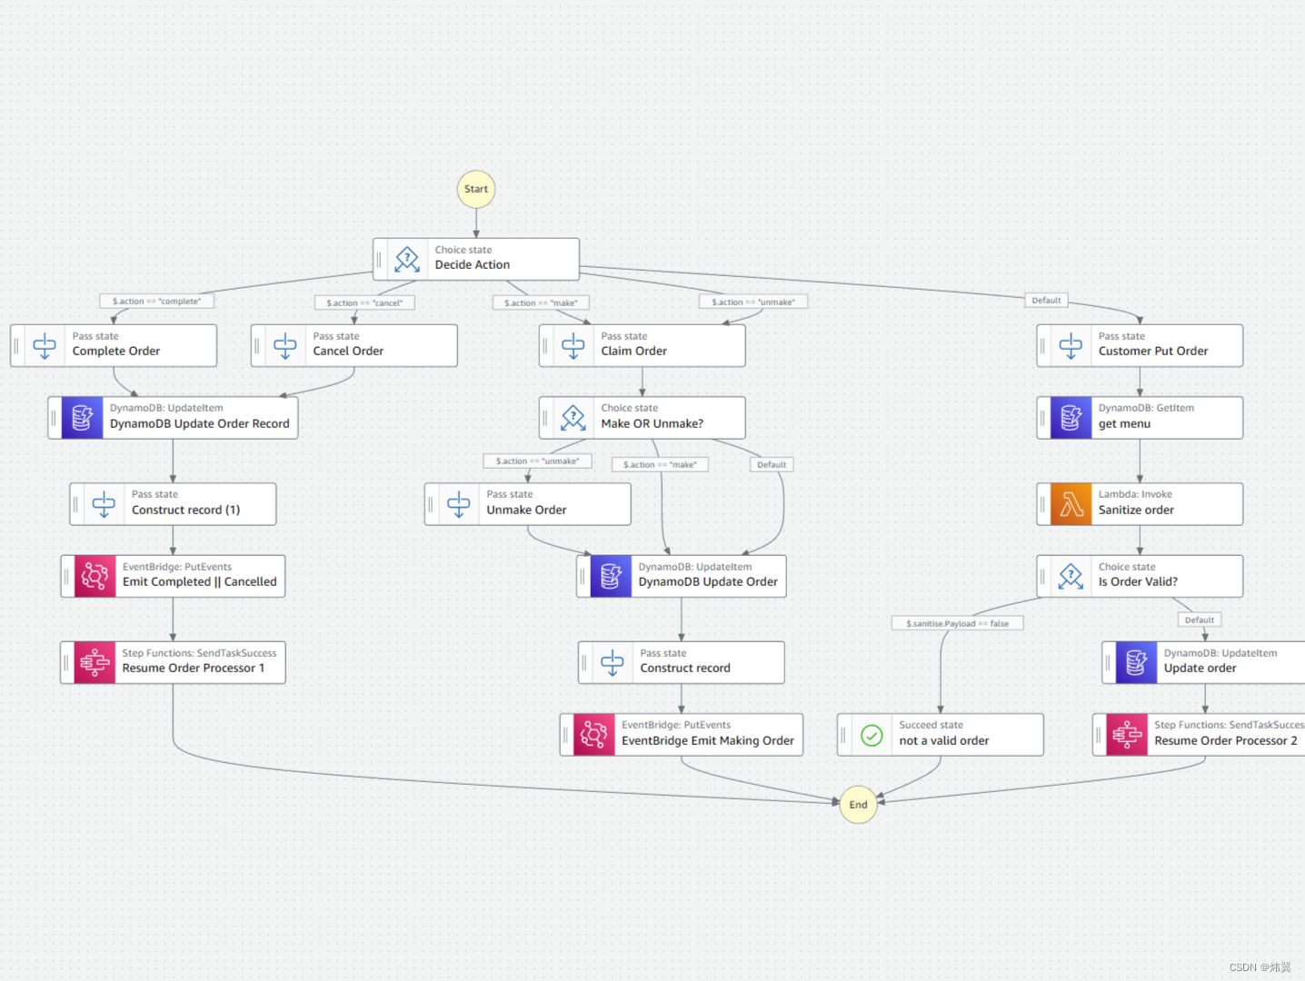Select the Update order state name

click(x=1200, y=669)
